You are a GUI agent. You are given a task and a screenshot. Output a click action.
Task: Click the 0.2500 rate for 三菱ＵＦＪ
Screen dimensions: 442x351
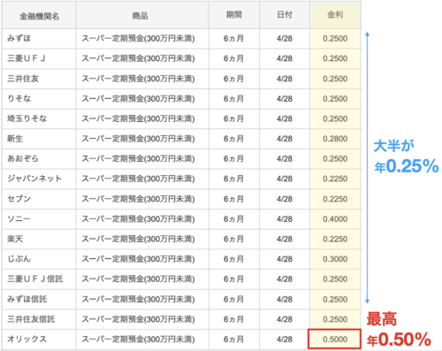(x=335, y=58)
